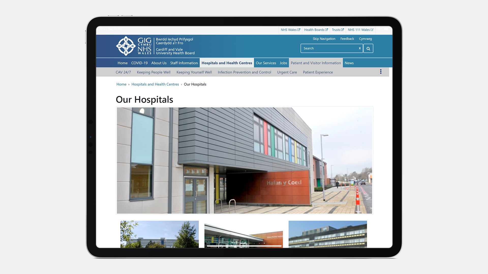Click the Skip Navigation toggle link
The height and width of the screenshot is (274, 488).
click(x=324, y=39)
